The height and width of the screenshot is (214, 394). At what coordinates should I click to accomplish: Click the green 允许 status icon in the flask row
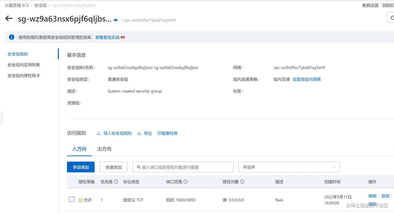pyautogui.click(x=80, y=200)
